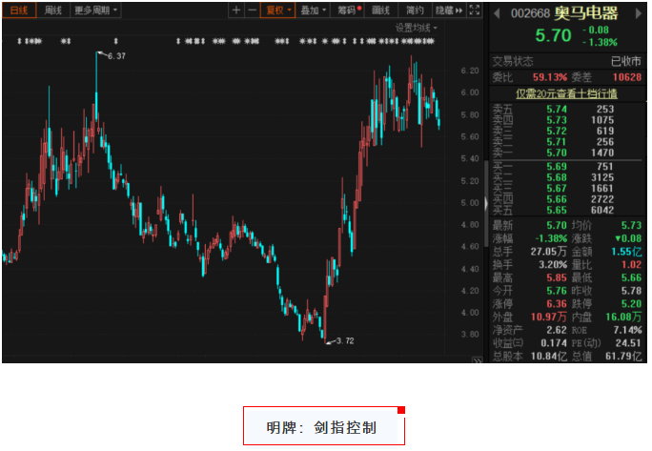Click the 委差 10628 value
Screen dimensions: 652x451
[627, 77]
